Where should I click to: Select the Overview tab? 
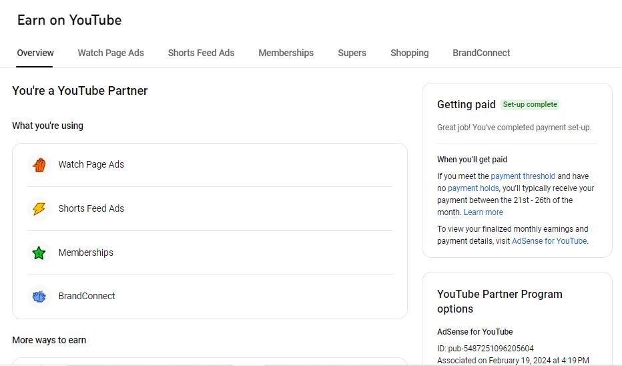coord(35,53)
